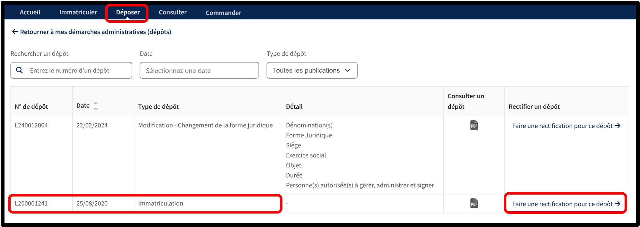The height and width of the screenshot is (227, 640).
Task: Click the magnifier icon in deposit search
Action: click(20, 70)
